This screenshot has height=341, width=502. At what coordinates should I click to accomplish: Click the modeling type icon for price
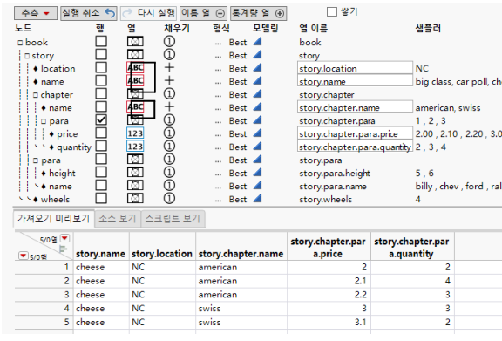[x=257, y=133]
